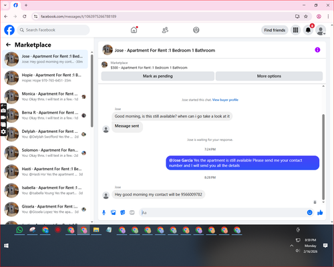
Task: Go back in browser history
Action: pyautogui.click(x=6, y=17)
